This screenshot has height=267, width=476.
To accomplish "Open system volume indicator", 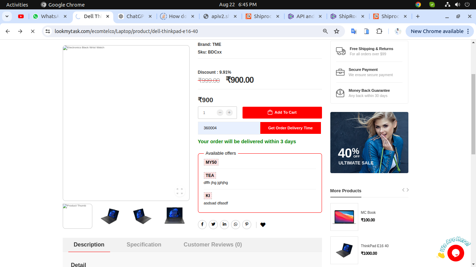I will coord(457,5).
